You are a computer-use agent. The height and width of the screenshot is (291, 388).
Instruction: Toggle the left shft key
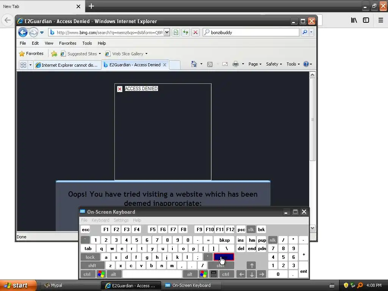pos(92,266)
